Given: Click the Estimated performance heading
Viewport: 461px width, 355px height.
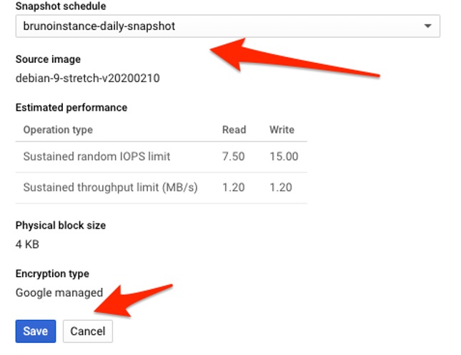Looking at the screenshot, I should click(x=71, y=108).
